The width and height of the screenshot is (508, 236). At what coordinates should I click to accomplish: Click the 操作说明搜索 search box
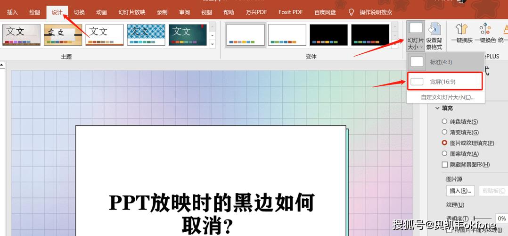[376, 12]
